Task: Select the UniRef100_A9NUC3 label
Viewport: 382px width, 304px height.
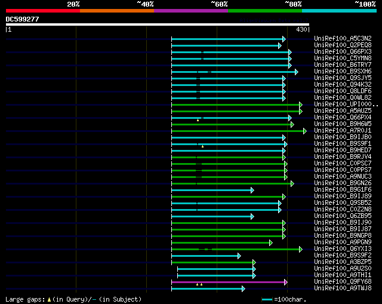Action: tap(343, 177)
